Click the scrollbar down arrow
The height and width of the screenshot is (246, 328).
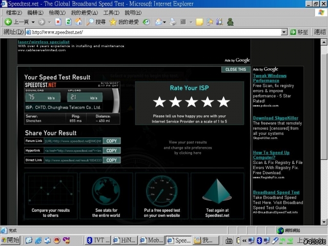(x=324, y=222)
